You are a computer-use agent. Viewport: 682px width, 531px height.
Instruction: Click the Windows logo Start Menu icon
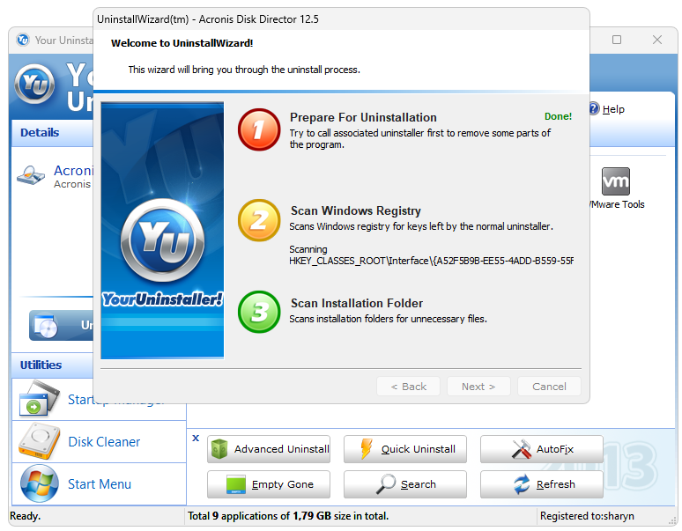point(39,483)
